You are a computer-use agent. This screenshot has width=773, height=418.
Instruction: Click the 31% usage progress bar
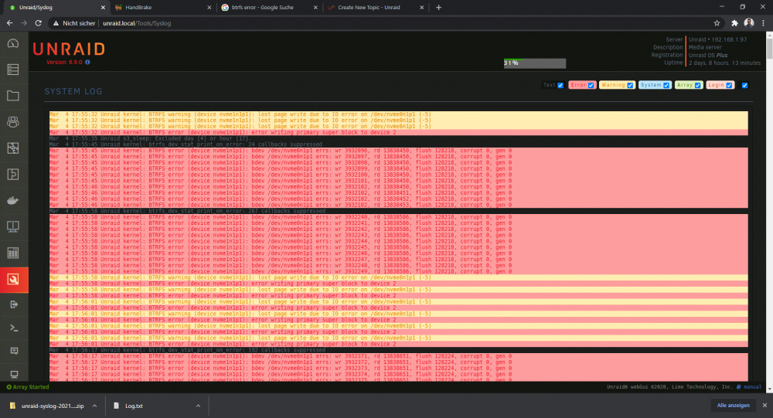click(x=534, y=63)
